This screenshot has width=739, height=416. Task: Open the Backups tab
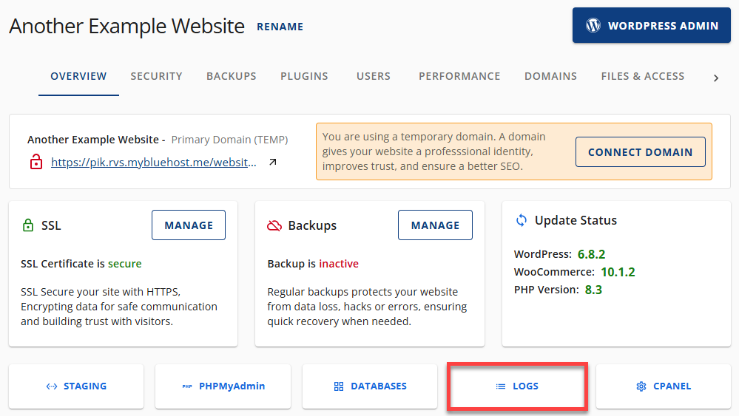(232, 76)
